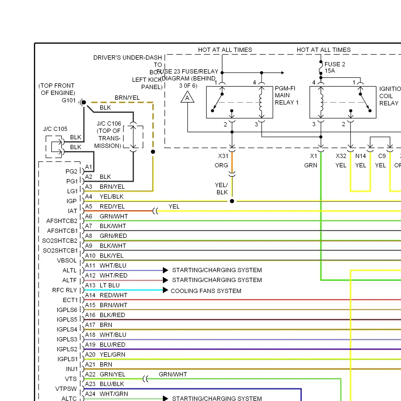Click the arrow pointing to COOLING FANS SYSTEM
The height and width of the screenshot is (401, 401).
coord(165,290)
